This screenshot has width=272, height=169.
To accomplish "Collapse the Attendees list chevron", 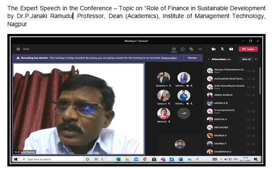I will [209, 59].
